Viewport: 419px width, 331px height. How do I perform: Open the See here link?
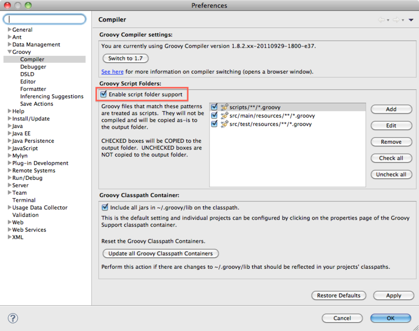click(x=112, y=72)
